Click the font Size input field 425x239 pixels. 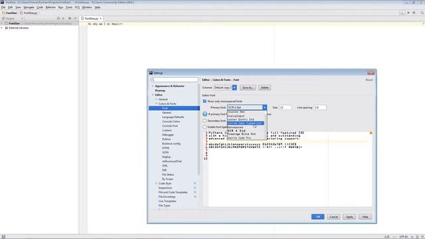pos(285,108)
